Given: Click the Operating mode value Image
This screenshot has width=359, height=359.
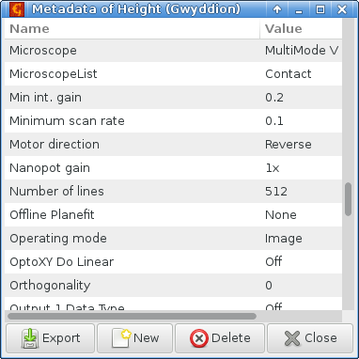Looking at the screenshot, I should (x=284, y=239).
